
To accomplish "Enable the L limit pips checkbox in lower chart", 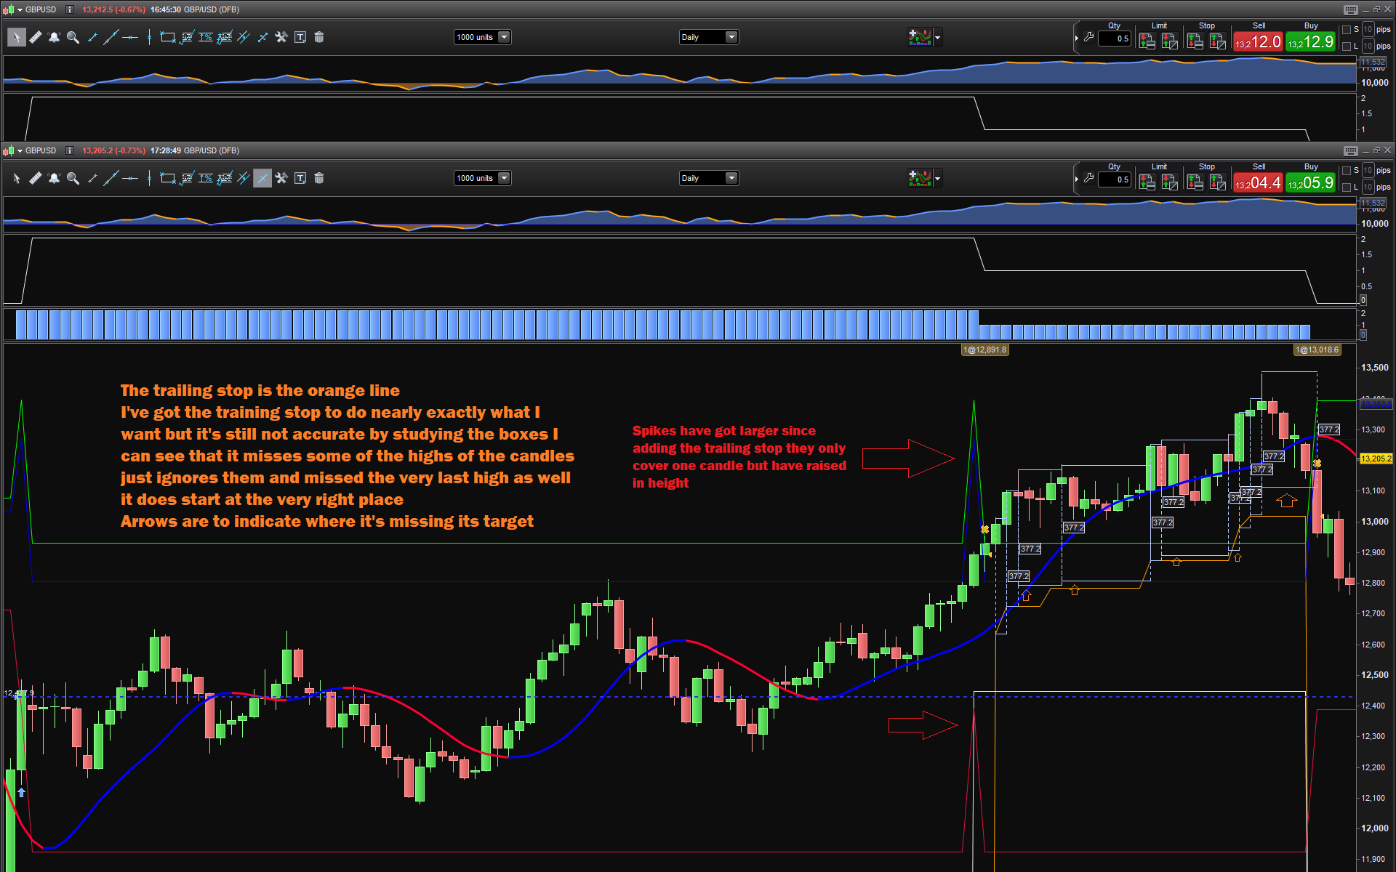I will click(1347, 187).
